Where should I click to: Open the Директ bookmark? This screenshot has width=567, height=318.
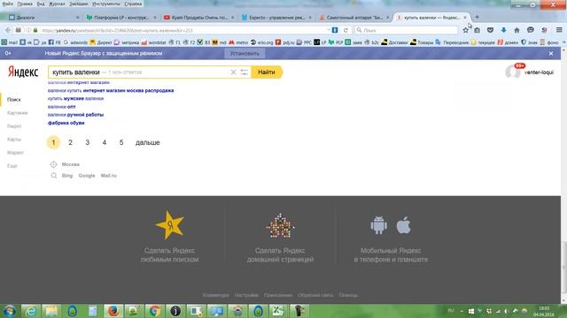click(101, 42)
